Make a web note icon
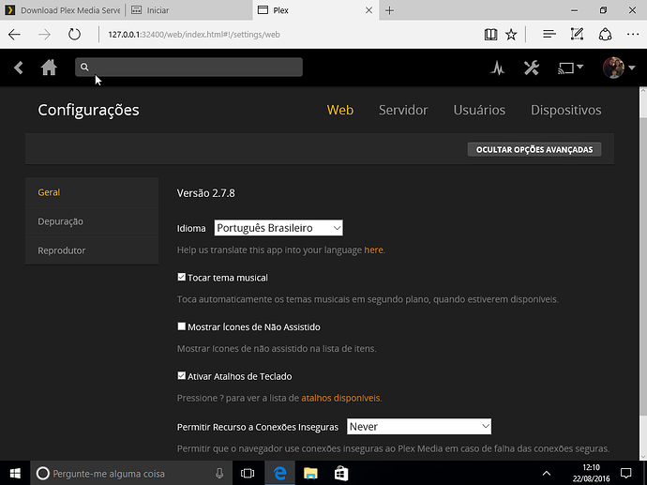This screenshot has width=647, height=485. (577, 35)
